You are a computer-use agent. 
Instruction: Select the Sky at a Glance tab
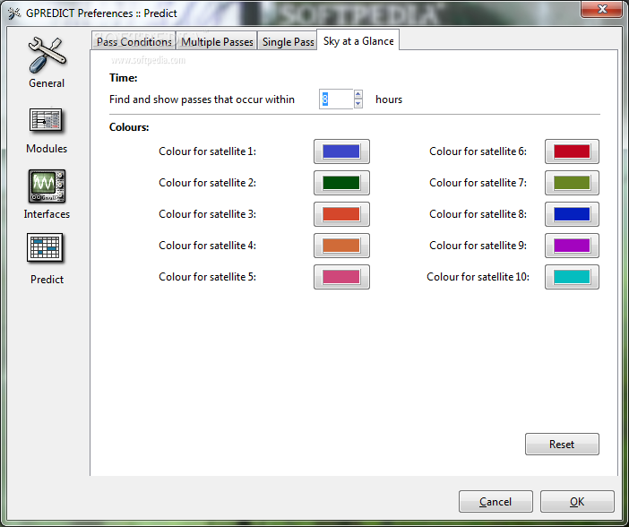358,41
